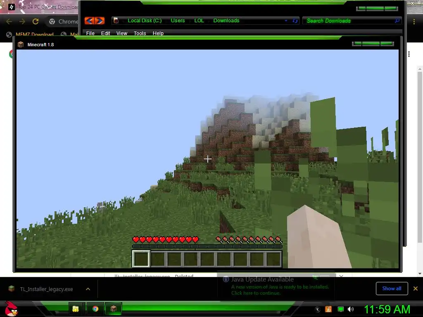Select the first hotbar slot in Minecraft
The height and width of the screenshot is (317, 423).
[x=141, y=259]
